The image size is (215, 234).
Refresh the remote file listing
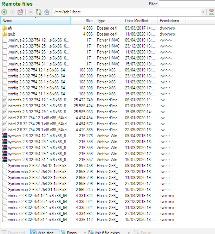[x=39, y=12]
